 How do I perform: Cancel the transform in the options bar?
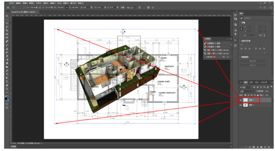149,7
